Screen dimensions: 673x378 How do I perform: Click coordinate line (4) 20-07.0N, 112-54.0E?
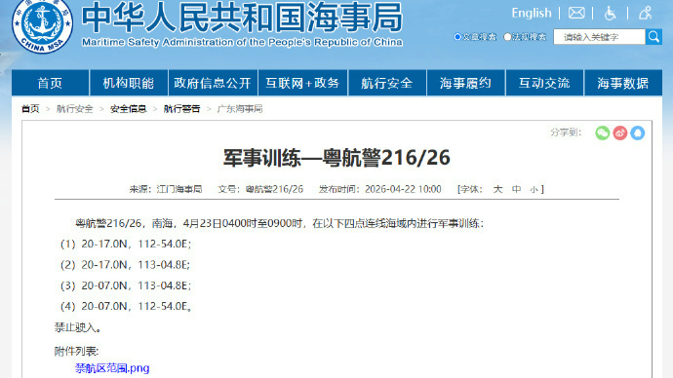point(125,306)
